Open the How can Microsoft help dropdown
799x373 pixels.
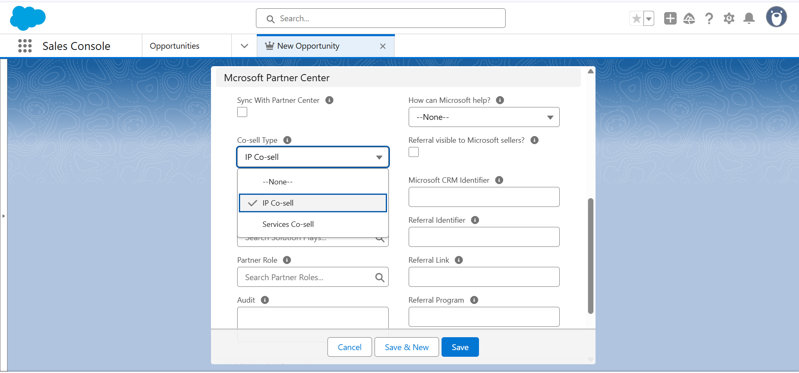pos(484,117)
